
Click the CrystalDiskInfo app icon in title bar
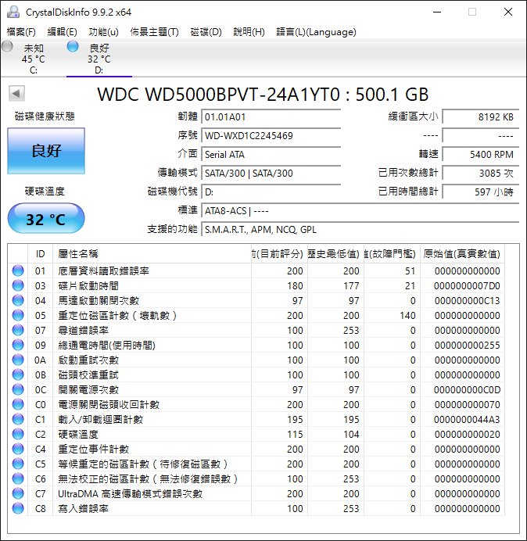13,12
